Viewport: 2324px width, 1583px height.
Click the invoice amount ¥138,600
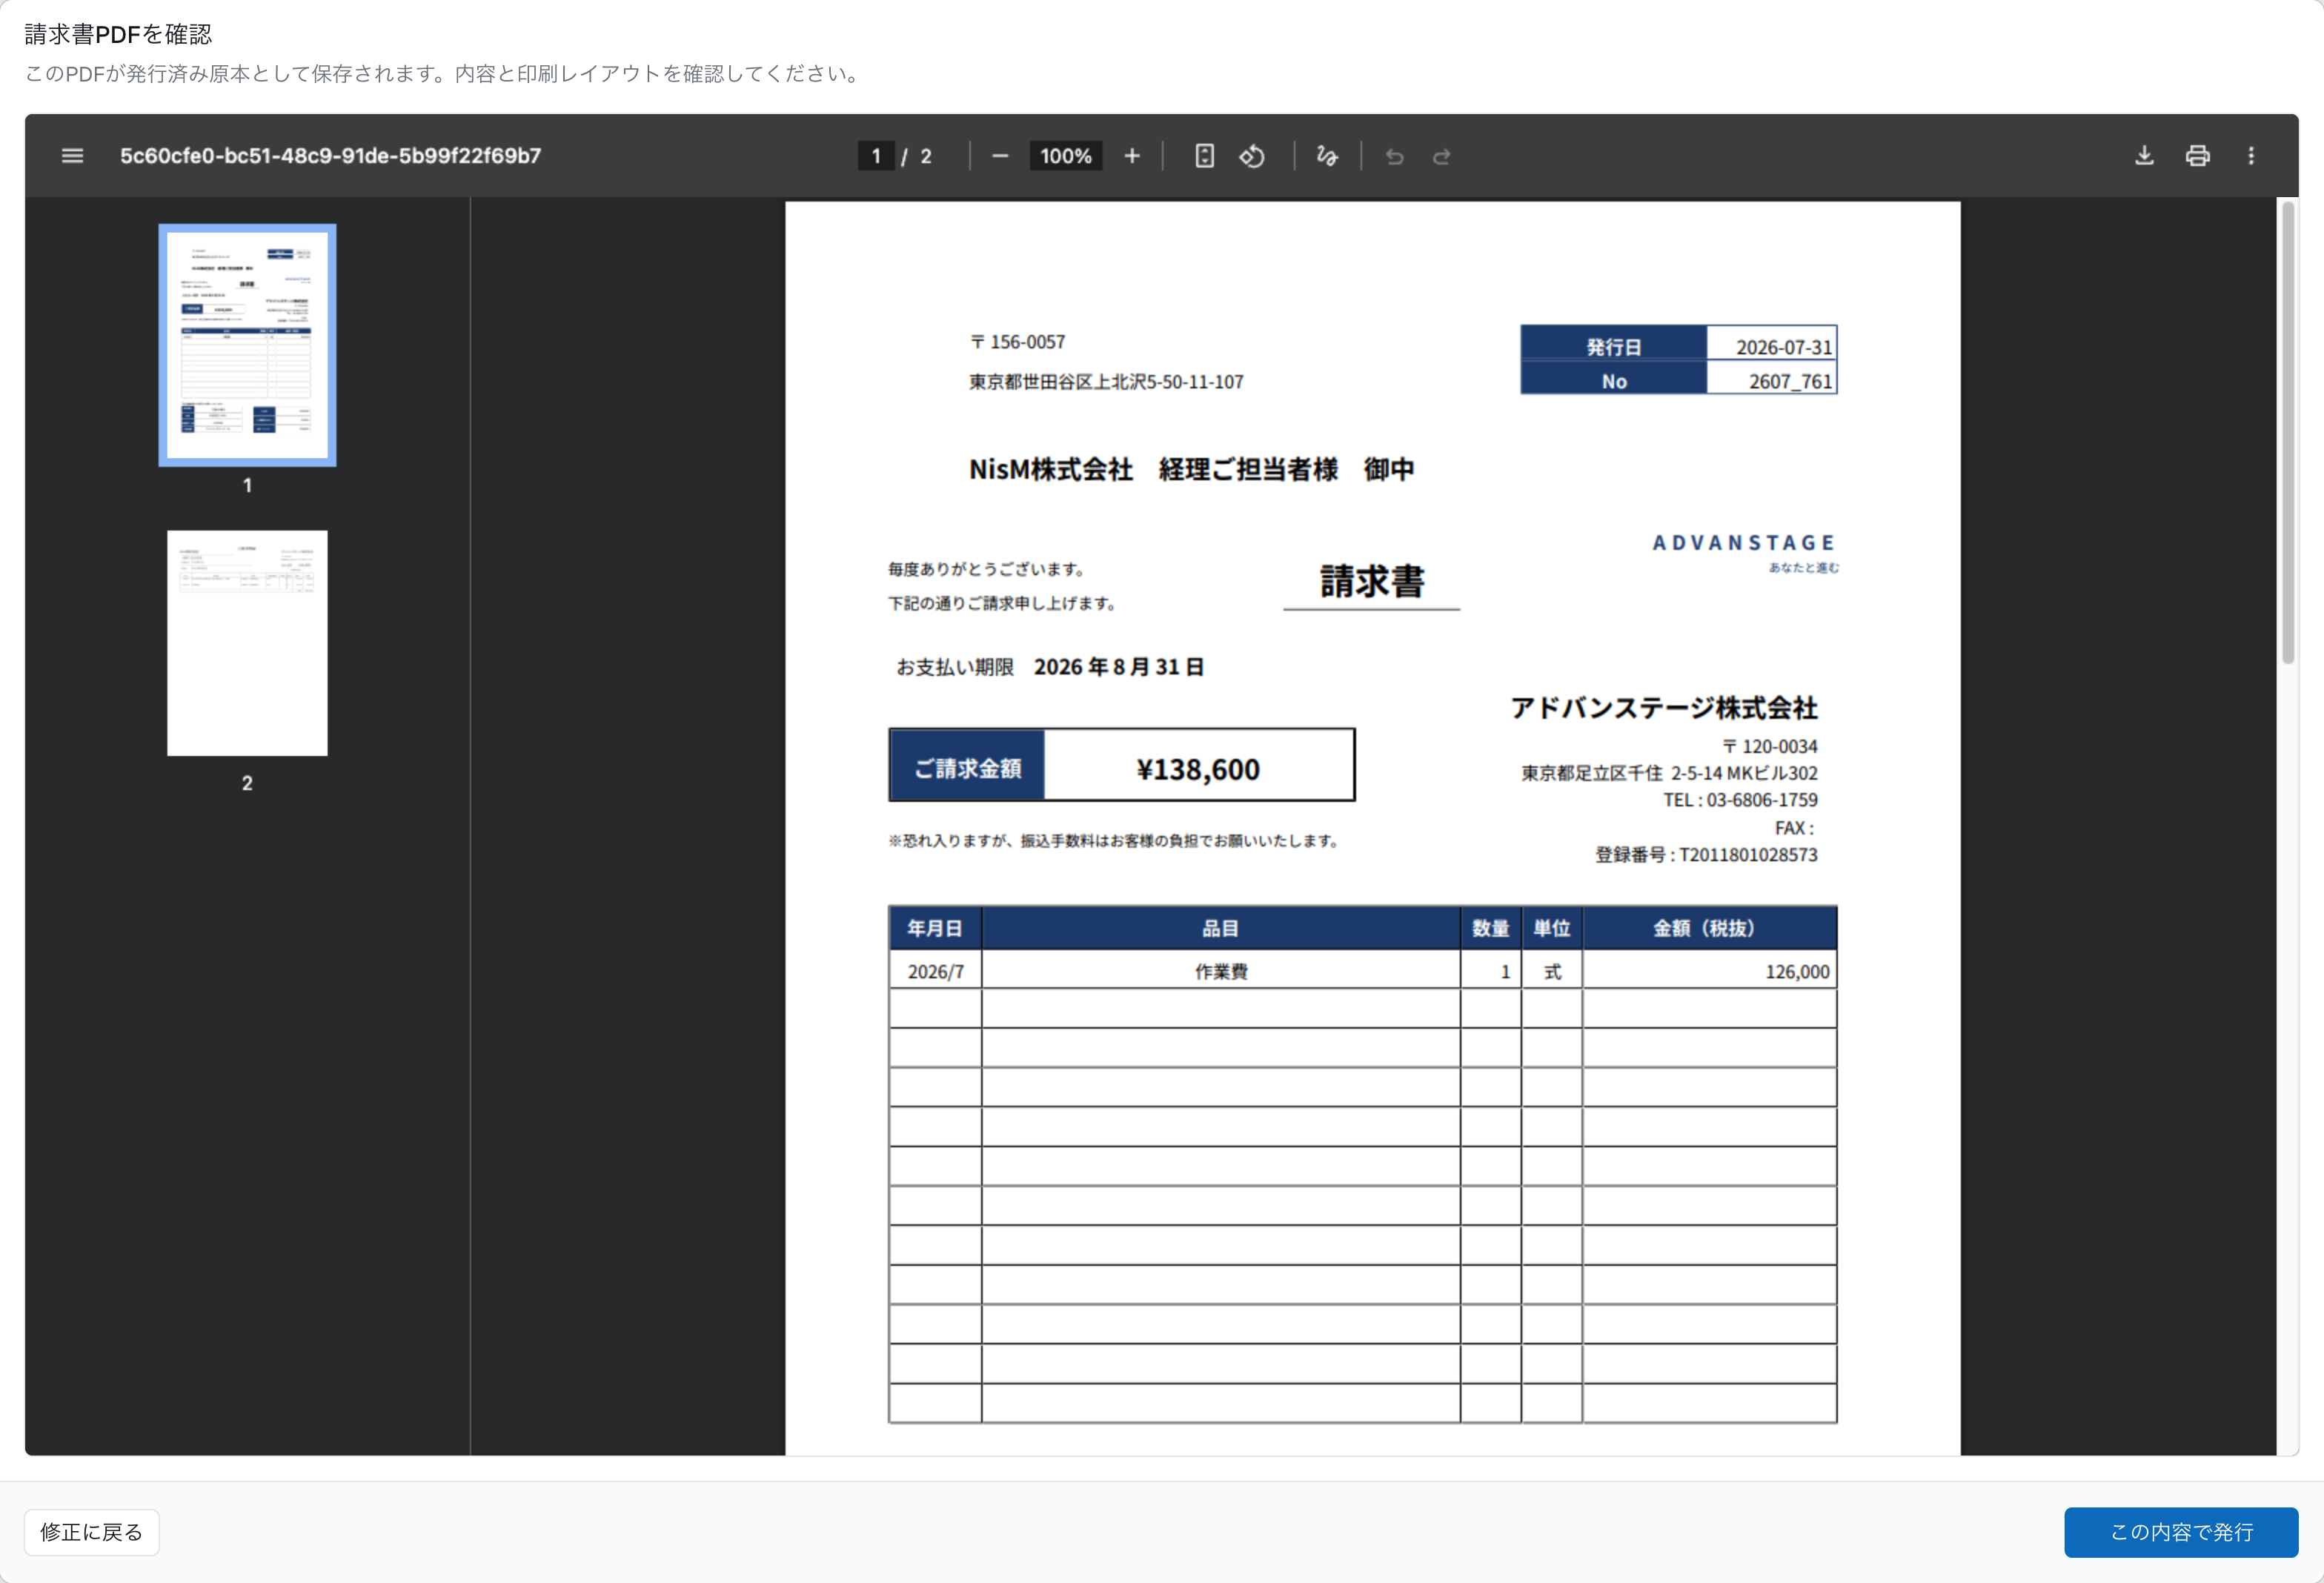[1198, 769]
